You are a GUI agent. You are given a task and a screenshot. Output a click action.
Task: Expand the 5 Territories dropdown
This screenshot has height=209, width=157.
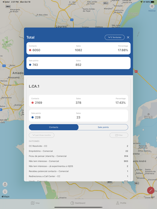[x=114, y=37]
